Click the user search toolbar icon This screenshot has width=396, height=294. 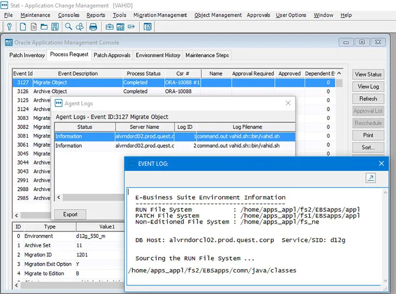point(80,26)
